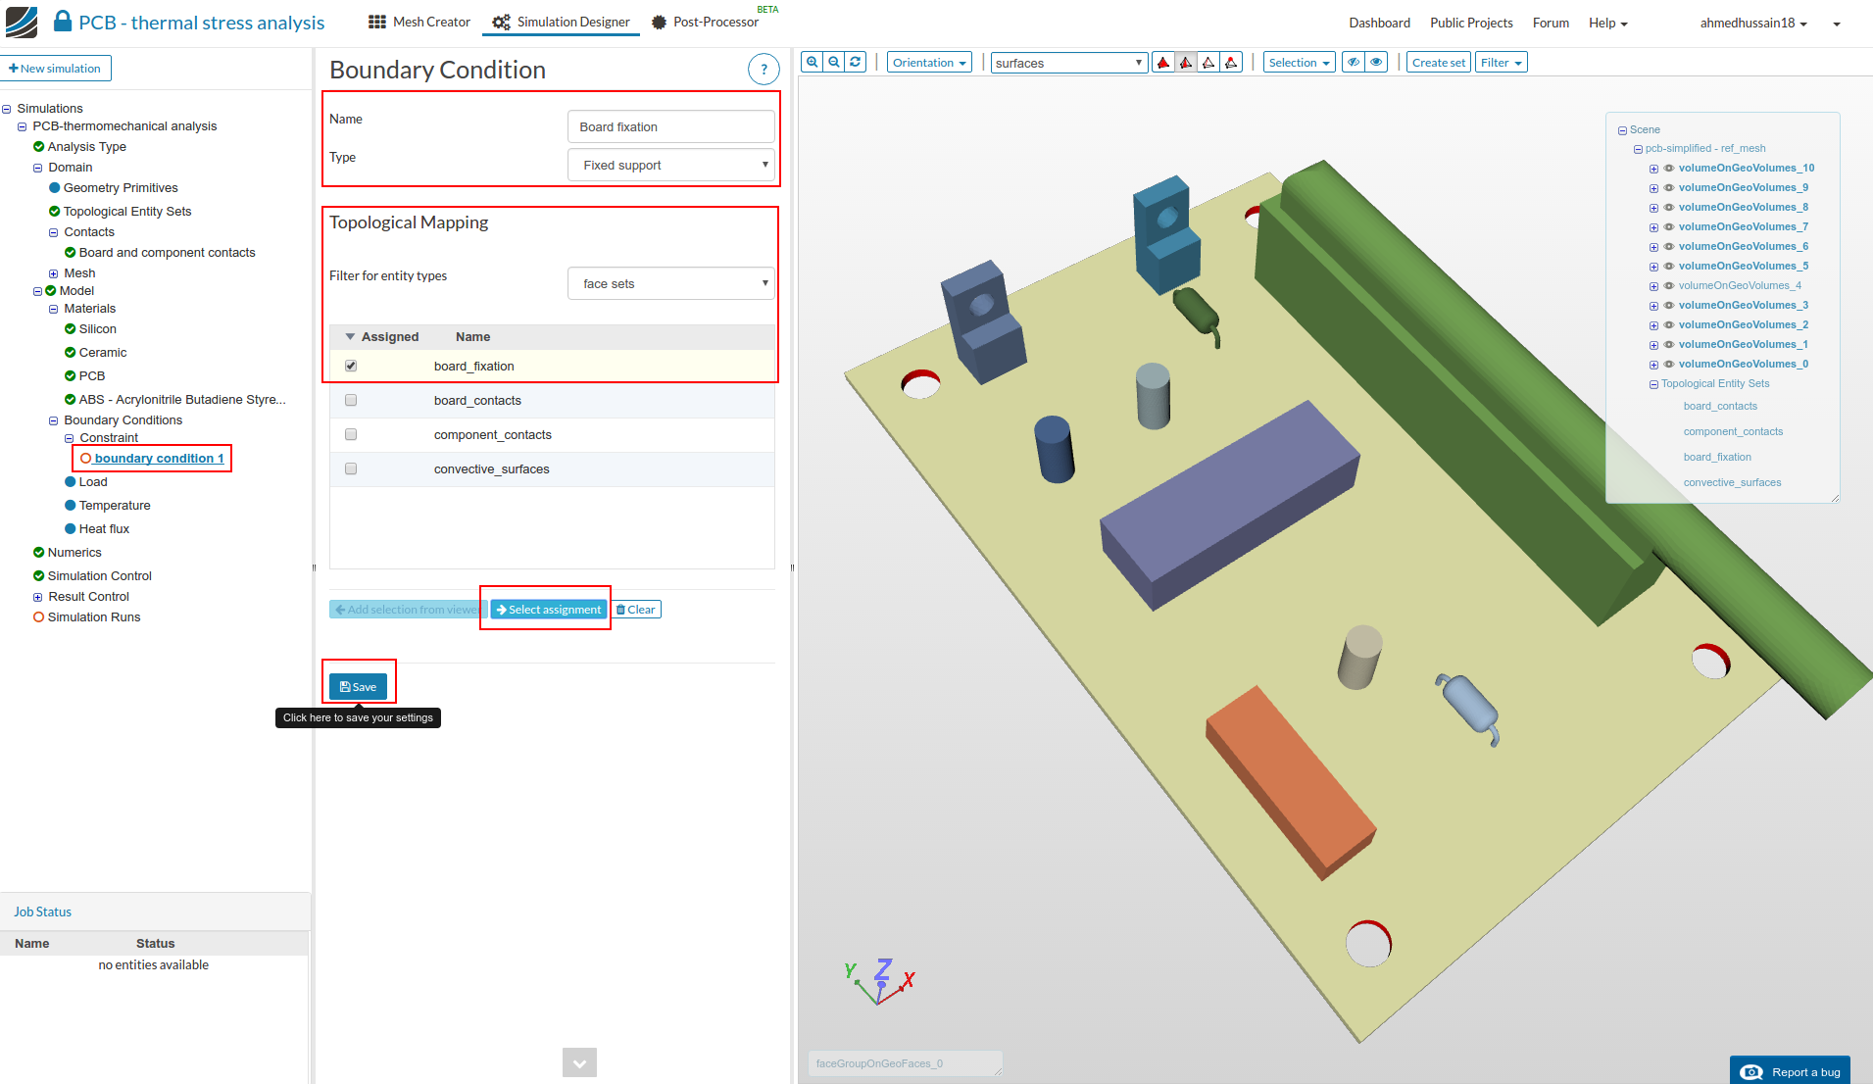1873x1084 pixels.
Task: Click the Name field containing Board fixation
Action: 670,126
